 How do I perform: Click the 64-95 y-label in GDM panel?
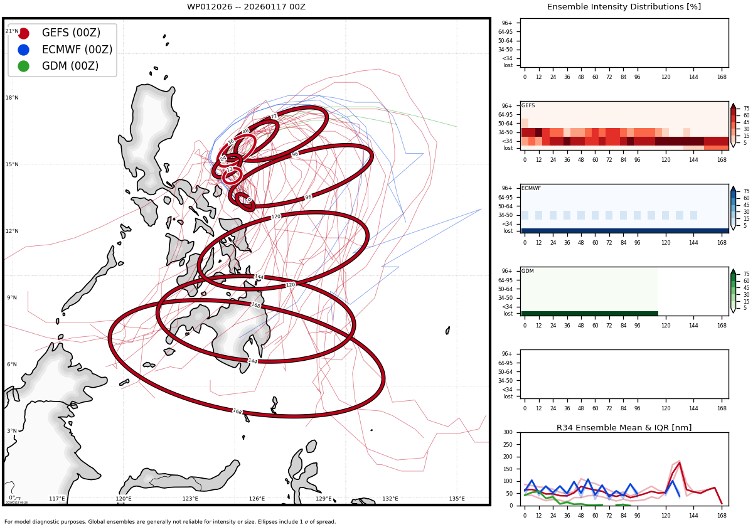coord(505,280)
